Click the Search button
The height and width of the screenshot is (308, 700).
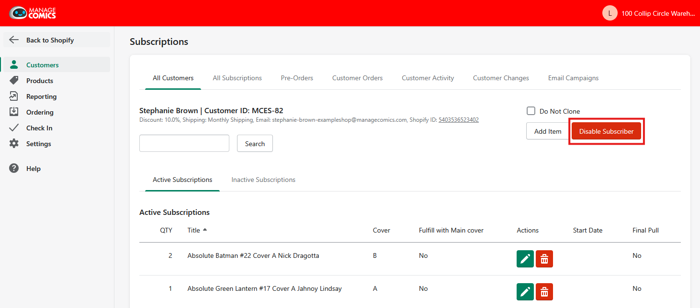(255, 143)
